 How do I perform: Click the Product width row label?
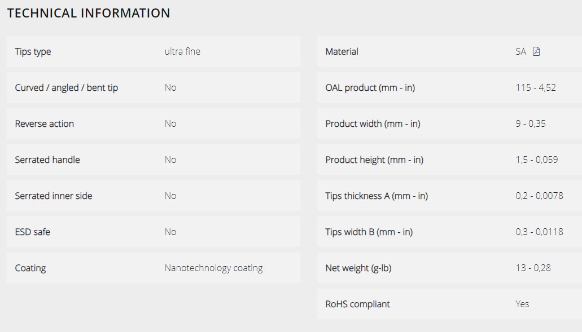pos(373,124)
